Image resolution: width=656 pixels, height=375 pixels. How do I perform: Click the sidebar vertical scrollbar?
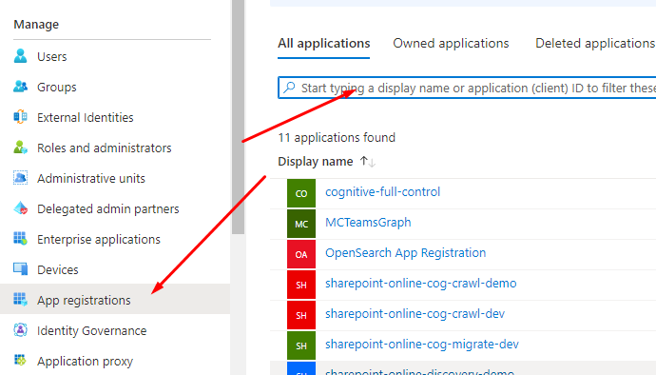pos(238,117)
